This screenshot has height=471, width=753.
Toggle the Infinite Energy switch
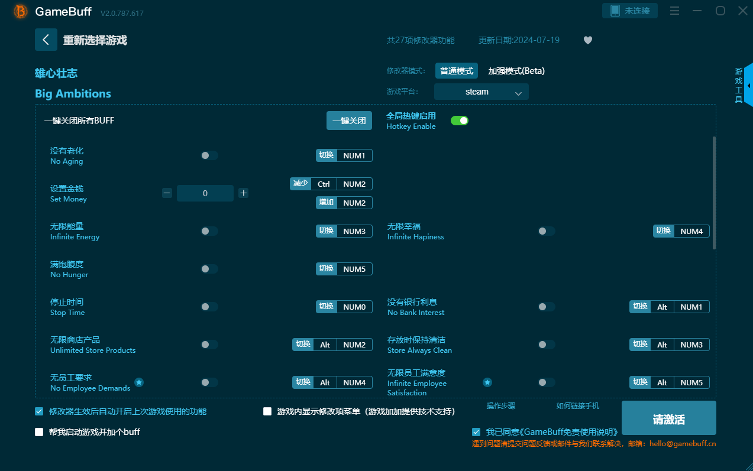coord(209,231)
